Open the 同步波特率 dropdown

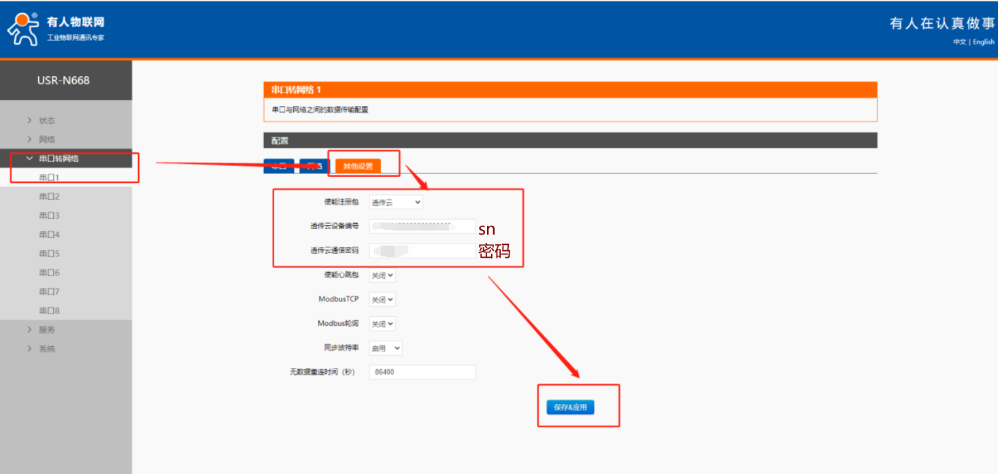tap(385, 348)
